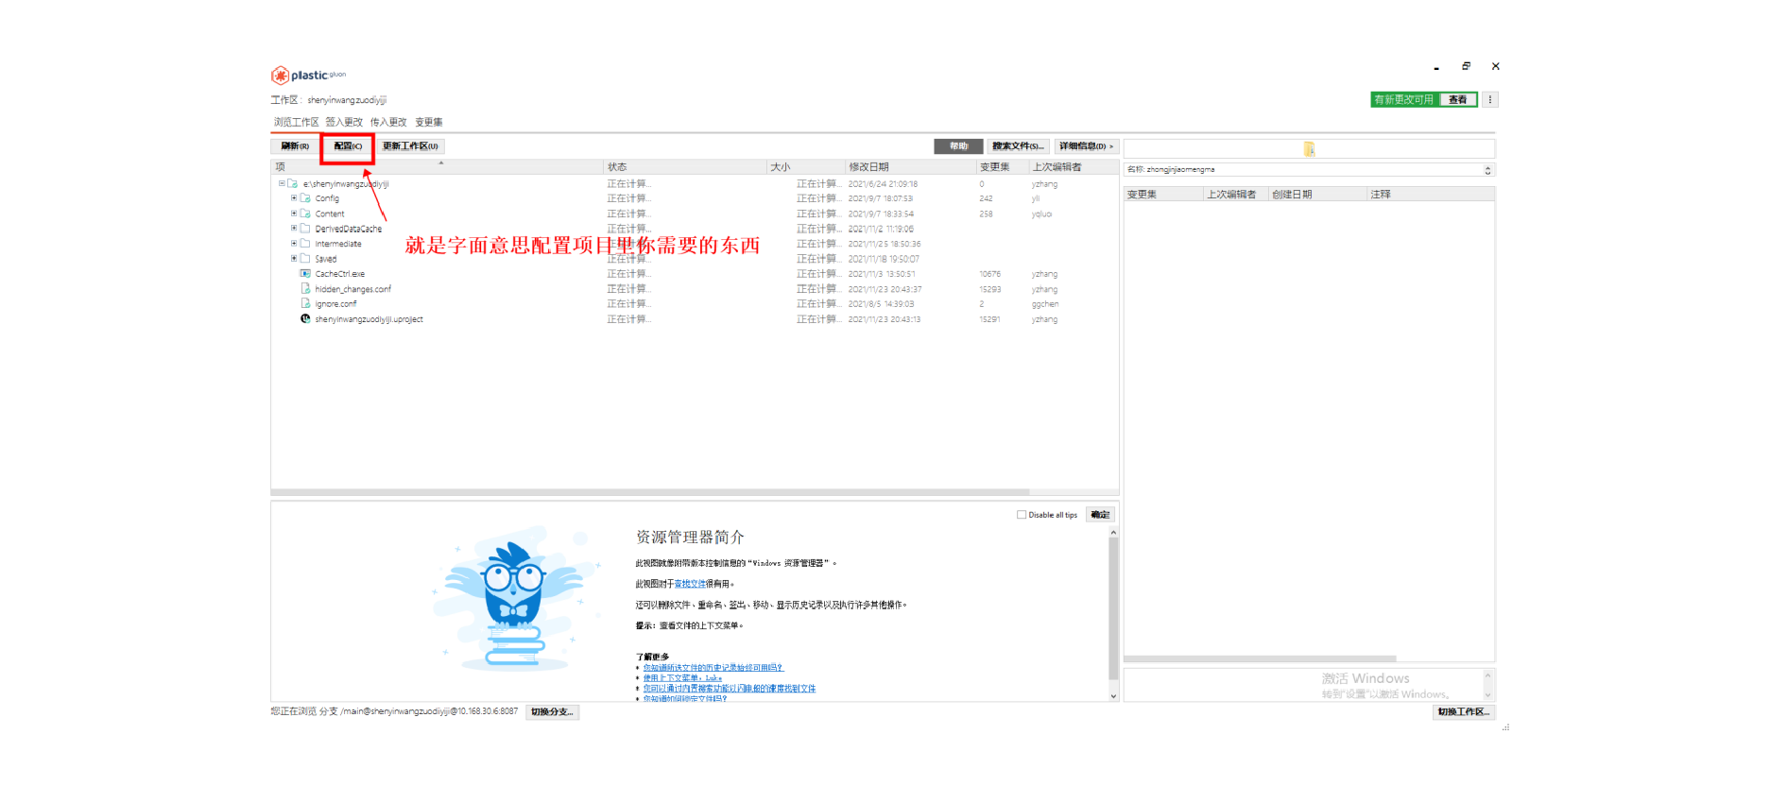
Task: Open the 变更集 tab
Action: click(x=428, y=122)
